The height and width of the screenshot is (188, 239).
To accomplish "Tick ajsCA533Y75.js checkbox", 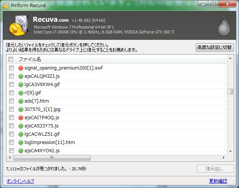I will click(11, 126).
